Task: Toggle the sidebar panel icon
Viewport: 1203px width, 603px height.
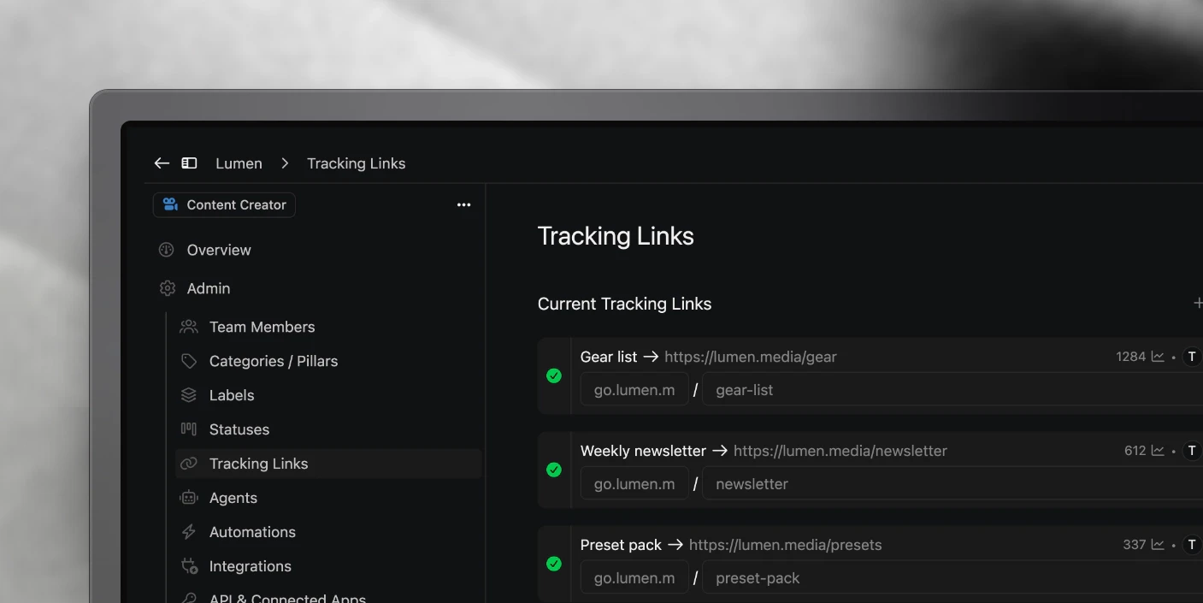Action: click(x=190, y=163)
